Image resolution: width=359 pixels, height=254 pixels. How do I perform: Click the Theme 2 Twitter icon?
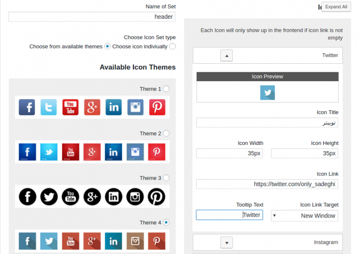point(49,152)
